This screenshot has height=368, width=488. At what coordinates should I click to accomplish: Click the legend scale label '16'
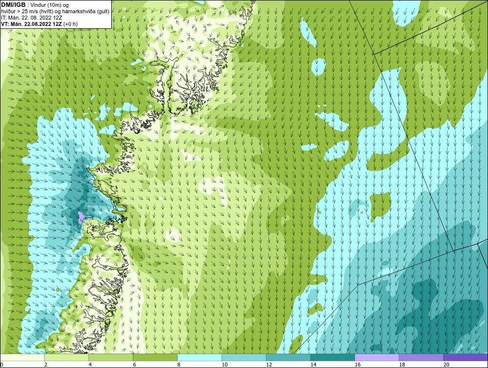point(358,365)
